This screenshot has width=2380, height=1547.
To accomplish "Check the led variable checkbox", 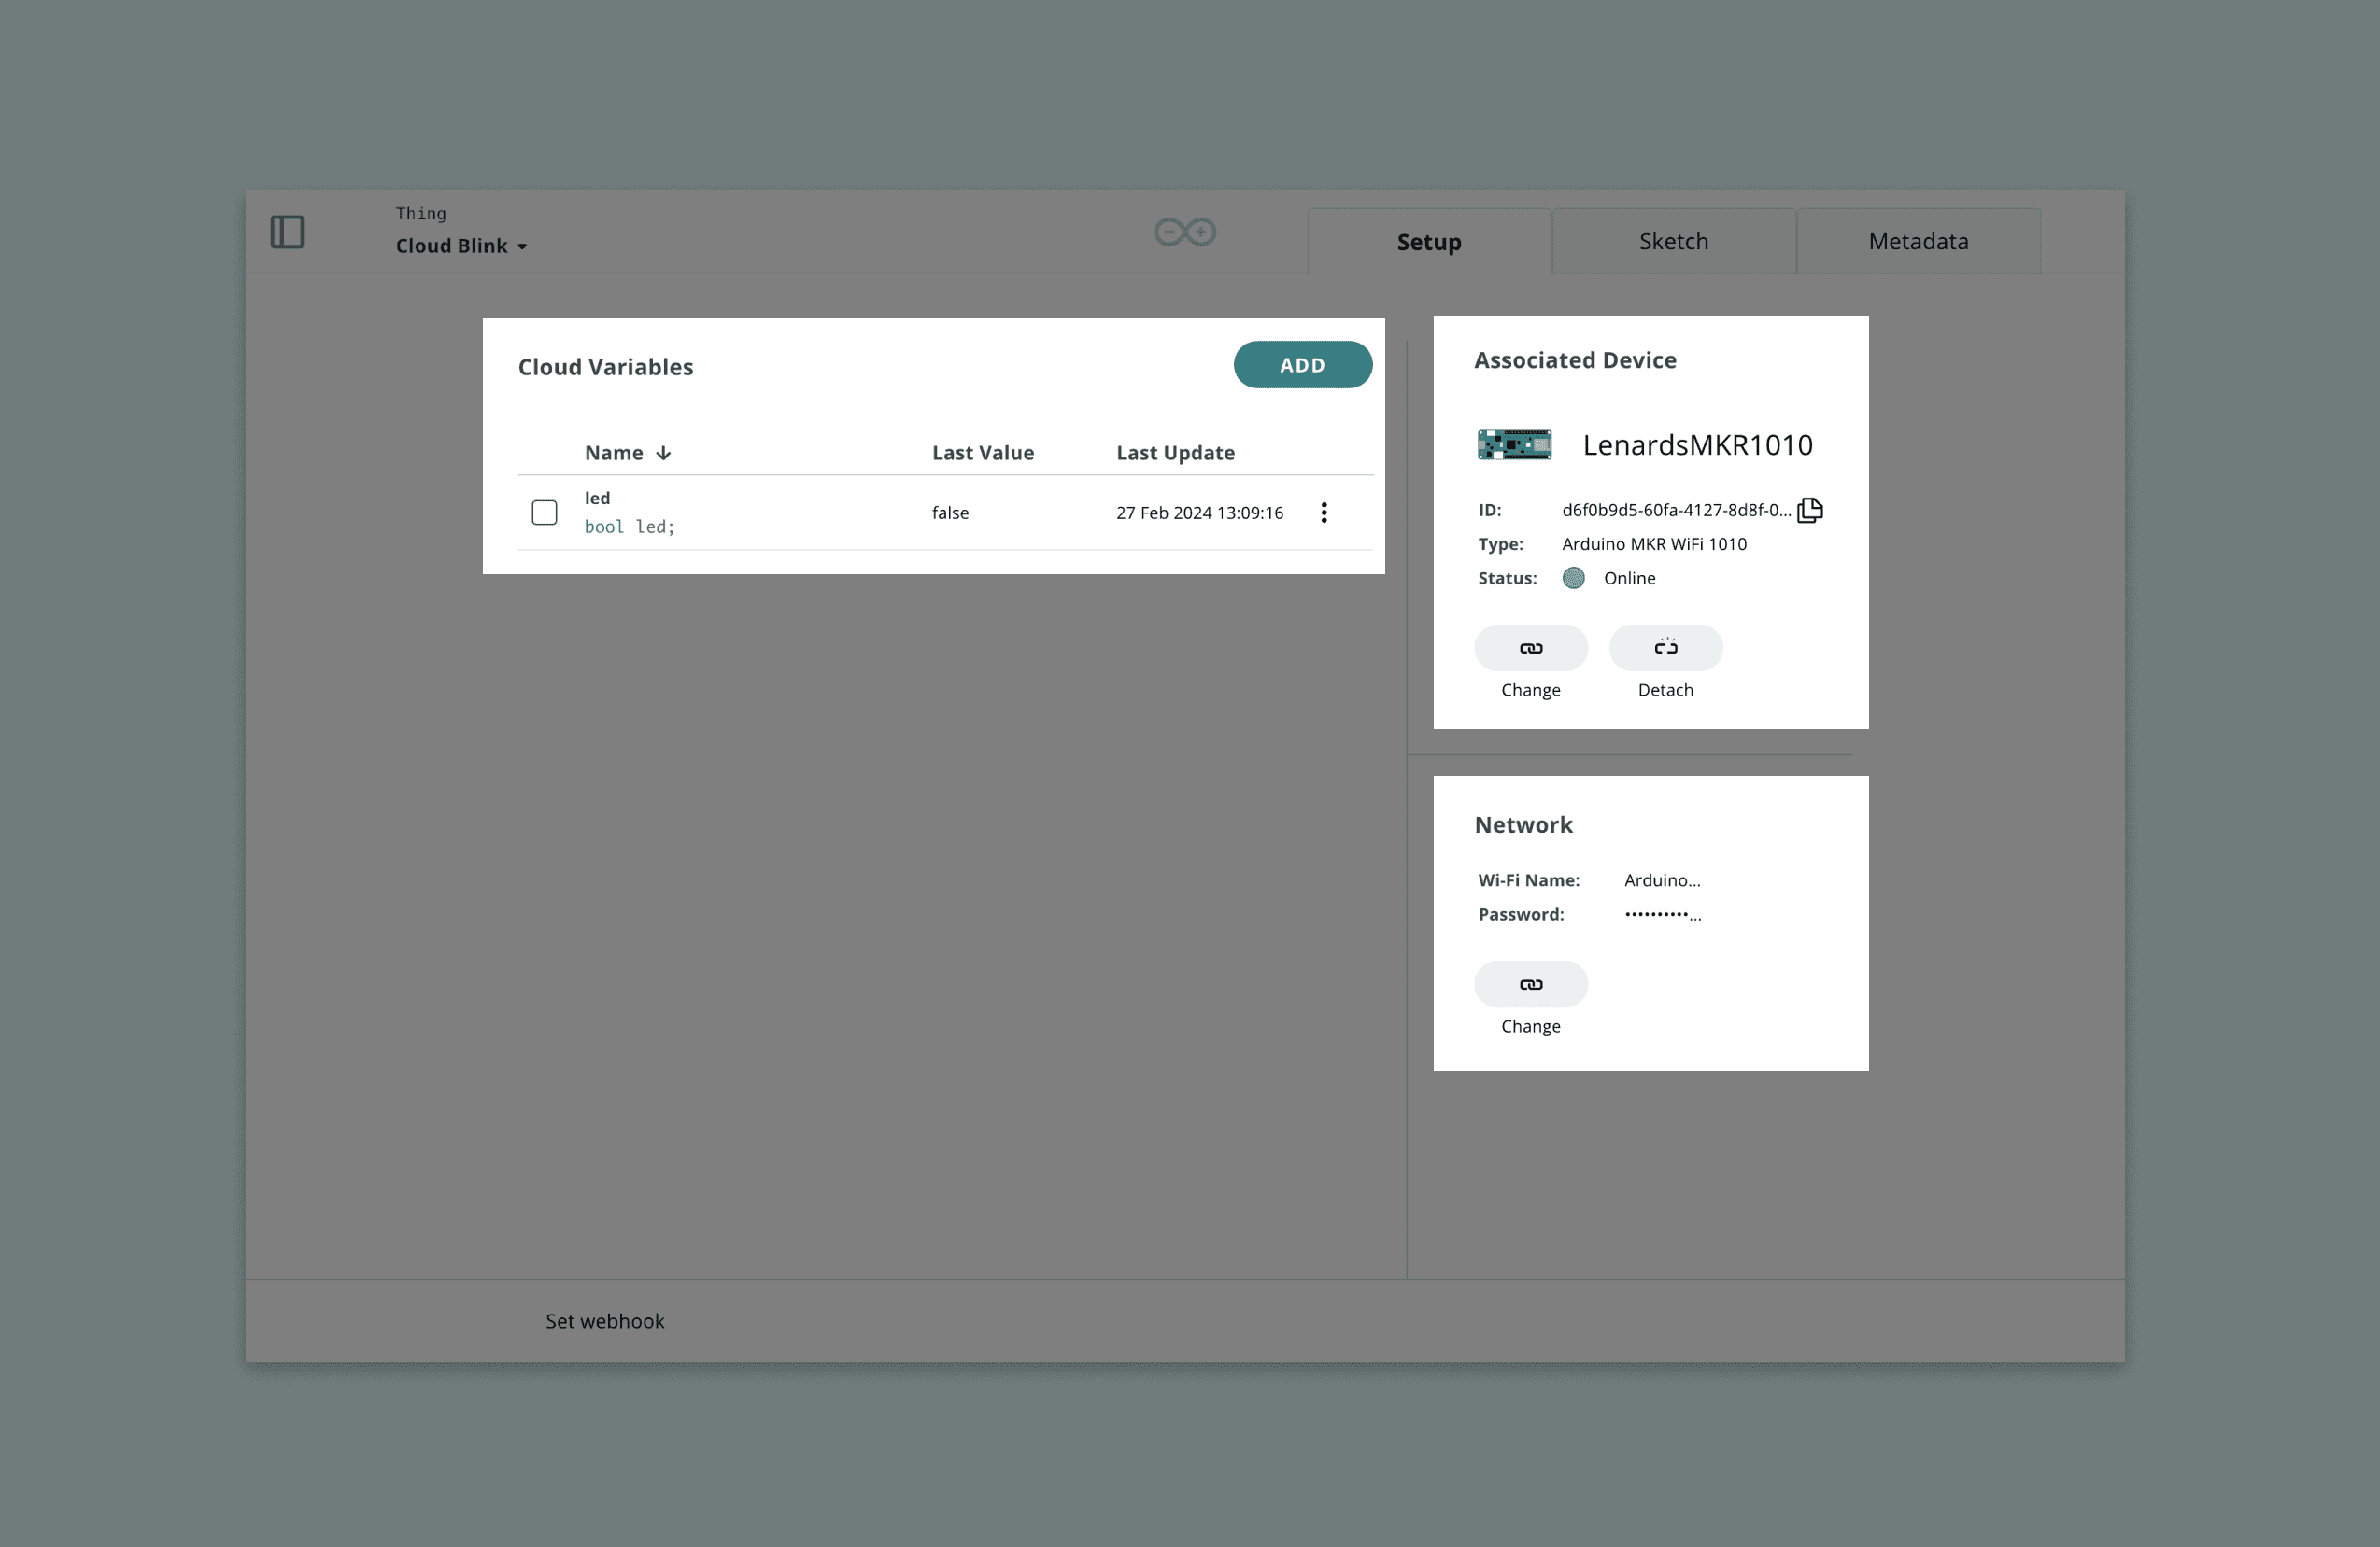I will tap(544, 513).
